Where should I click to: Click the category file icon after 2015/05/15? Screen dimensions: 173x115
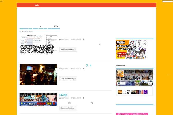pyautogui.click(x=84, y=68)
